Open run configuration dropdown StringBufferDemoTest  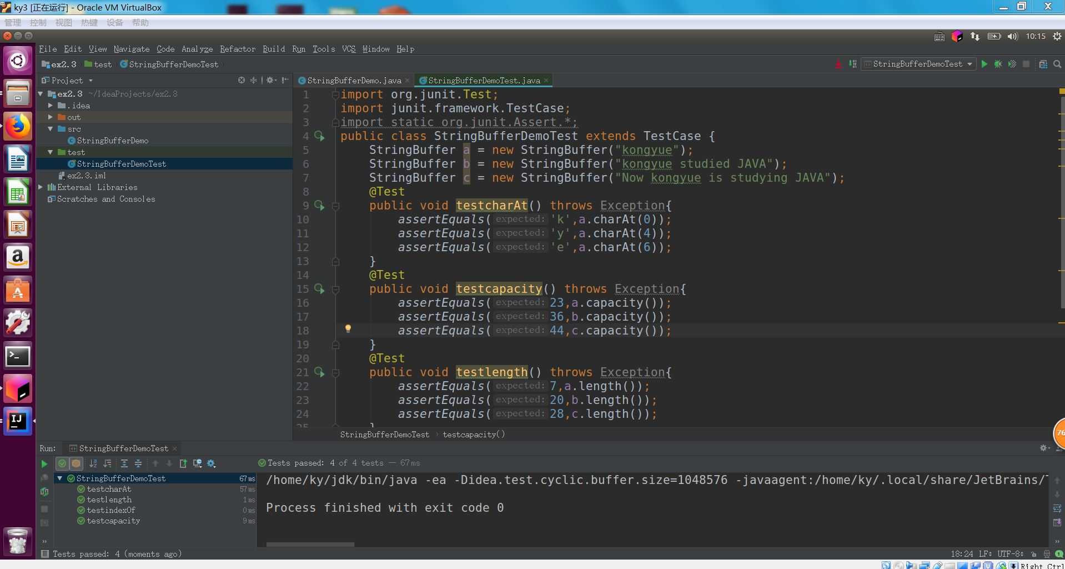pos(918,64)
